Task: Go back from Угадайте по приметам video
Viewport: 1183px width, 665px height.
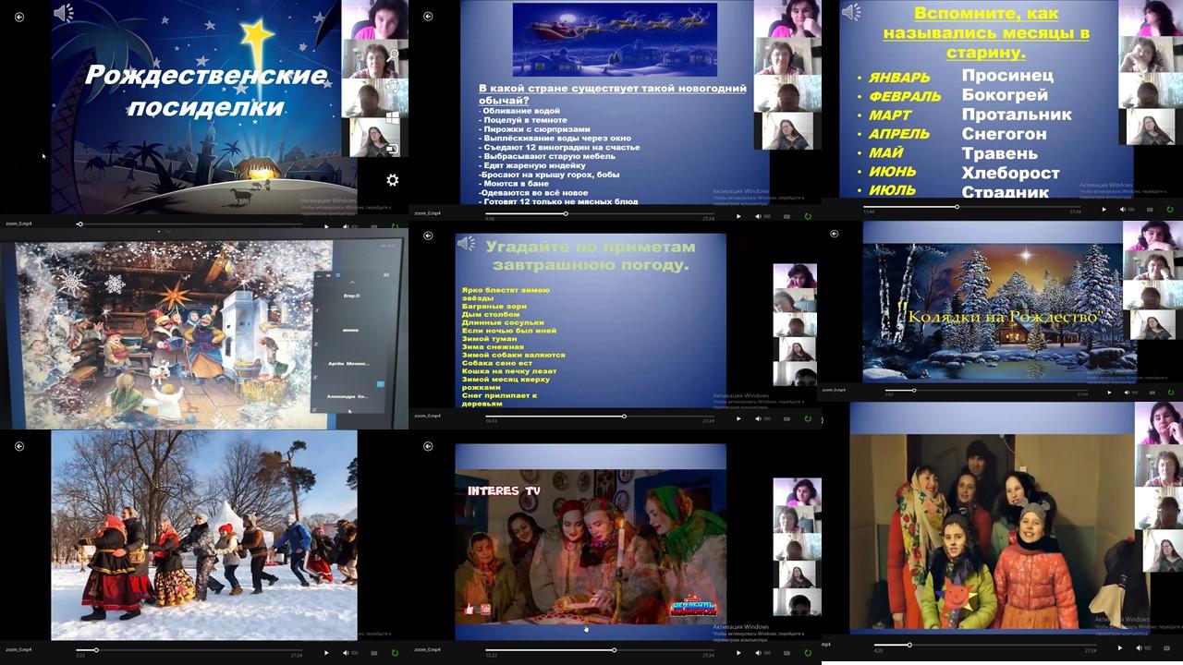Action: click(x=428, y=236)
